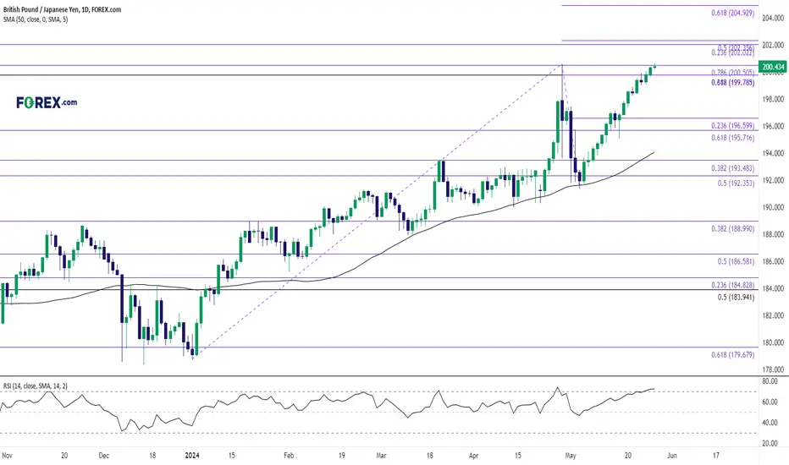789x465 pixels.
Task: Select Fibonacci label 0.5 (183.941)
Action: [736, 297]
